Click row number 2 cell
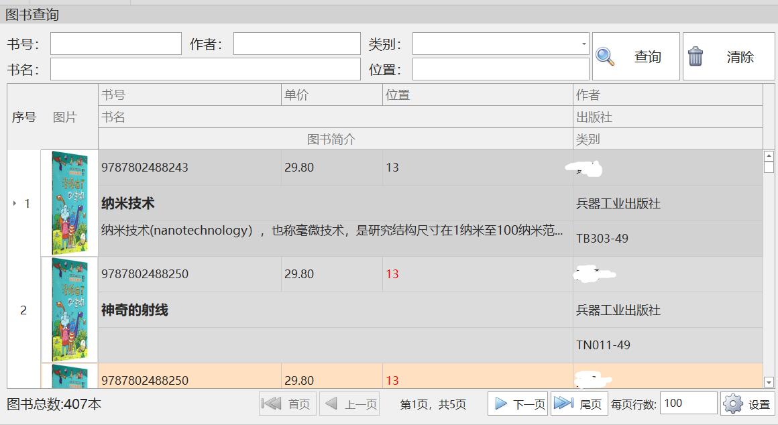 [23, 310]
